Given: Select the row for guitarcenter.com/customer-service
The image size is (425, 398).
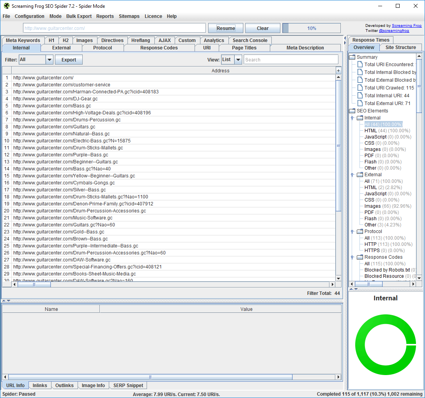Looking at the screenshot, I should click(174, 85).
